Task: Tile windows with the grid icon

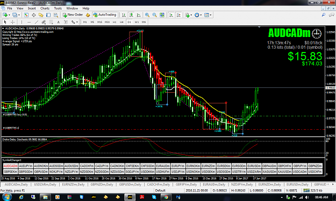Action: click(162, 15)
